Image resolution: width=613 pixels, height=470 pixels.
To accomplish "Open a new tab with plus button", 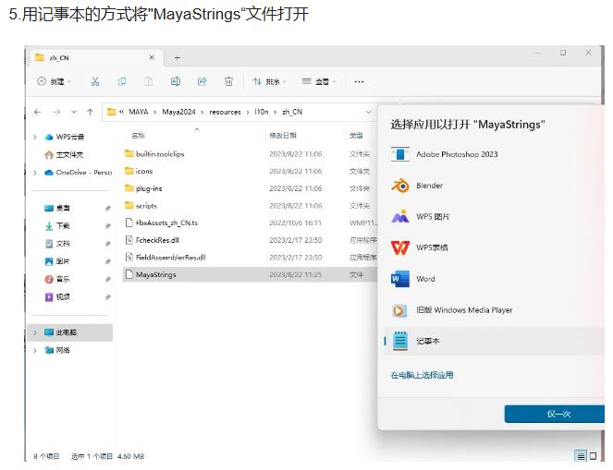I will (177, 57).
